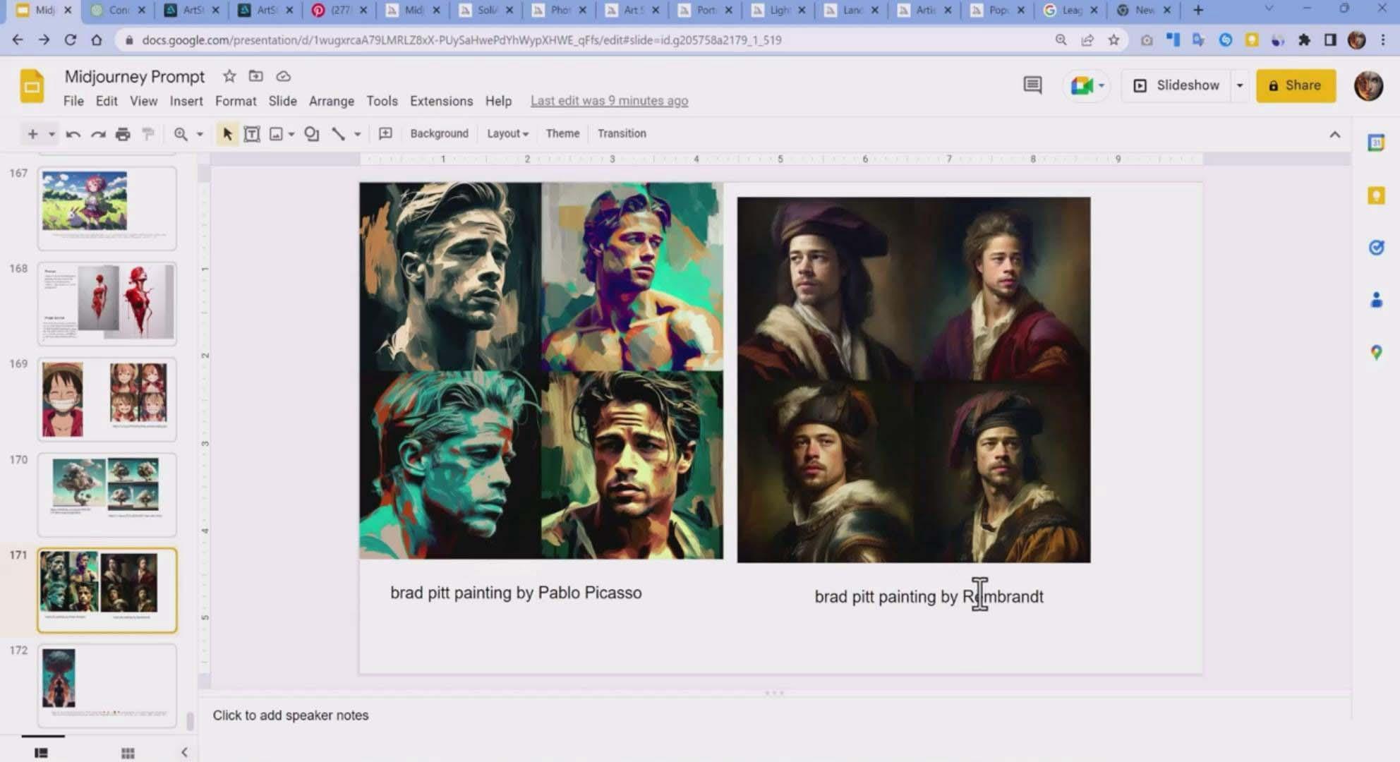
Task: Expand the Layout dropdown
Action: [x=507, y=133]
